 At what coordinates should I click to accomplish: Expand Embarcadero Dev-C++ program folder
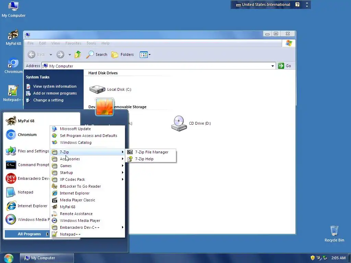(x=87, y=227)
